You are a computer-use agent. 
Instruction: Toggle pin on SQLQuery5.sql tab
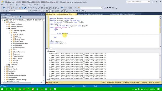pyautogui.click(x=74, y=14)
